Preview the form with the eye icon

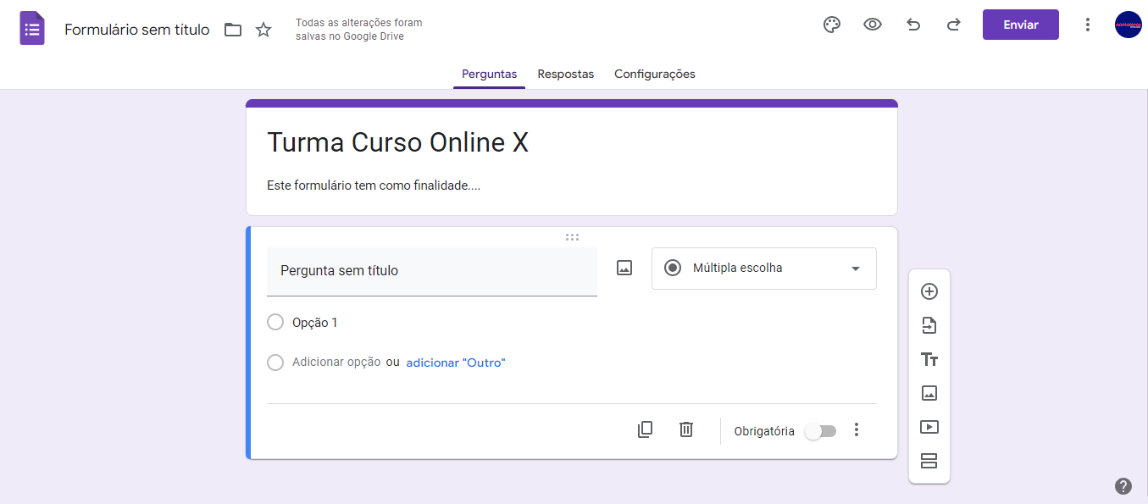point(872,25)
